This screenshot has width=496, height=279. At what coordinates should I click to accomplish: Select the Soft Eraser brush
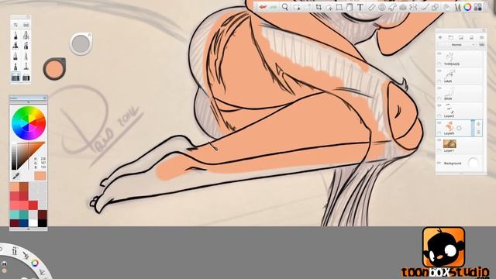tap(26, 77)
